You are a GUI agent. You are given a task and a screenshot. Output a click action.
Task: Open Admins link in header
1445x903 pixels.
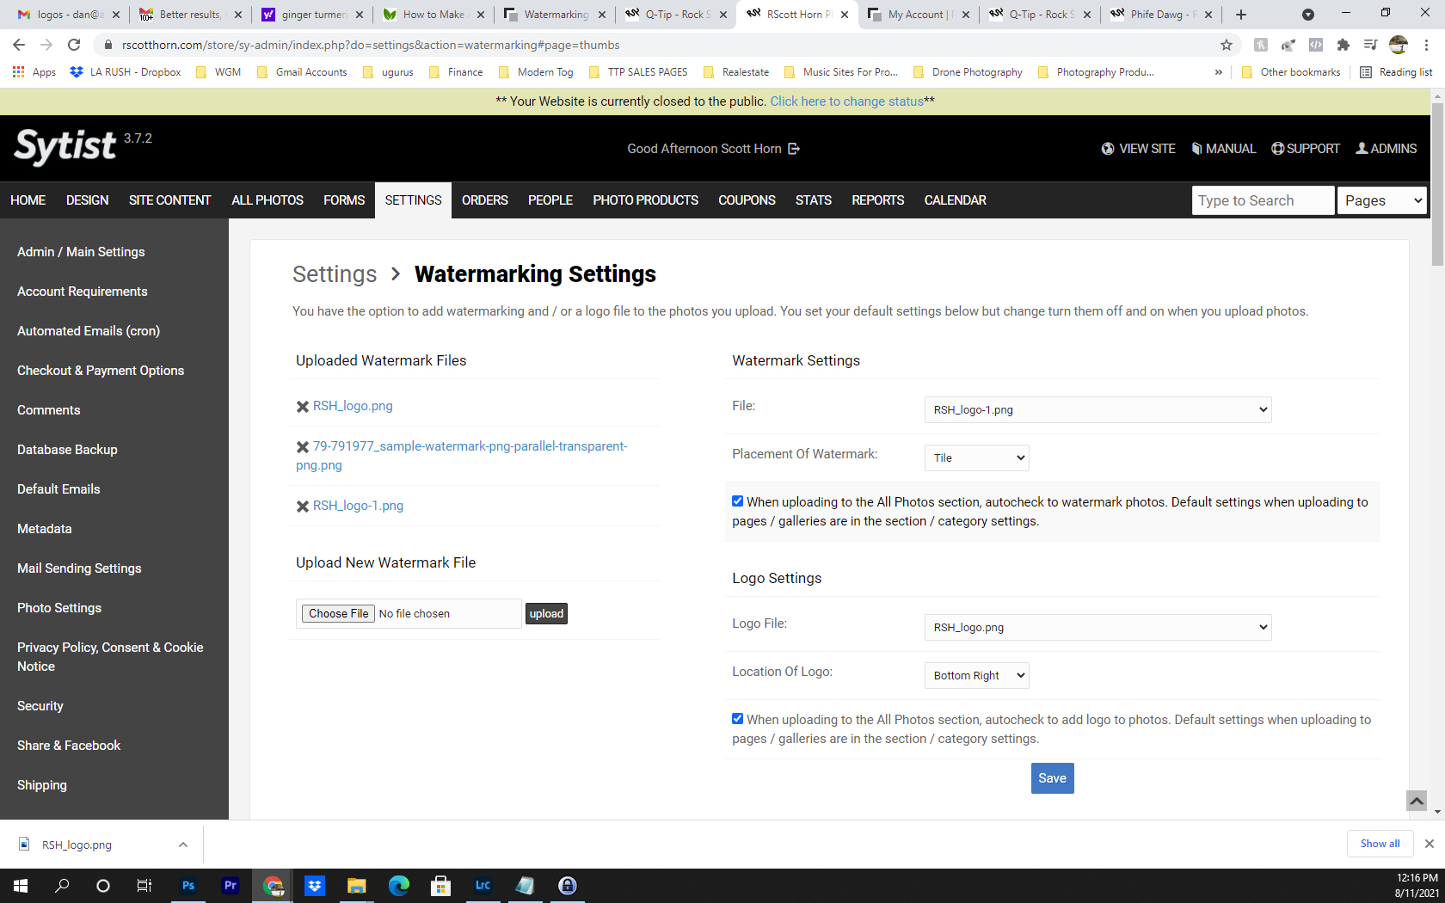tap(1387, 149)
